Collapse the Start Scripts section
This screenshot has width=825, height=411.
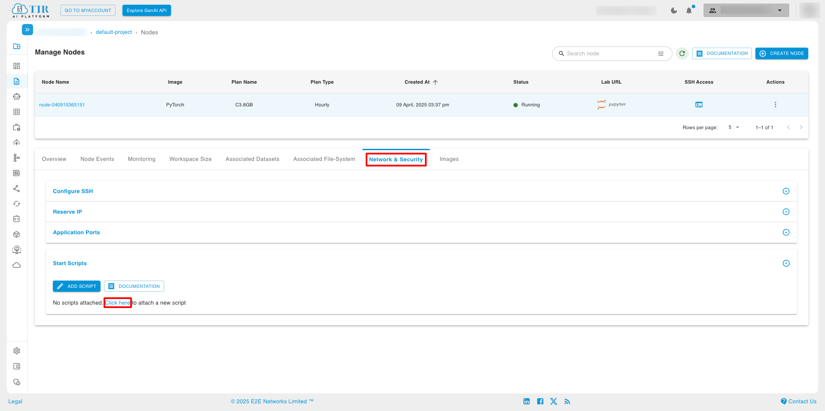coord(786,263)
